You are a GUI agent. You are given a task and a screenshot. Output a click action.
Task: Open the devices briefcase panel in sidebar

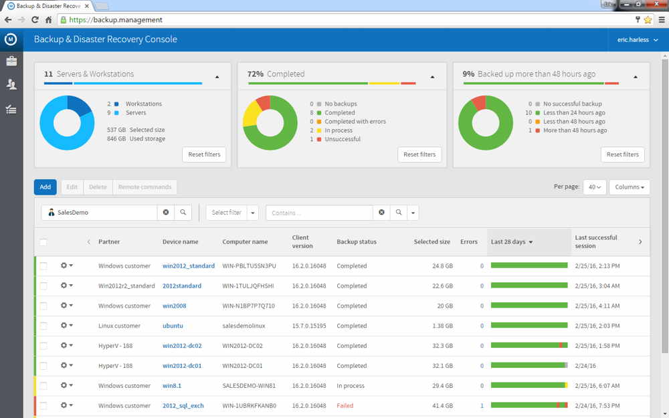click(x=11, y=61)
